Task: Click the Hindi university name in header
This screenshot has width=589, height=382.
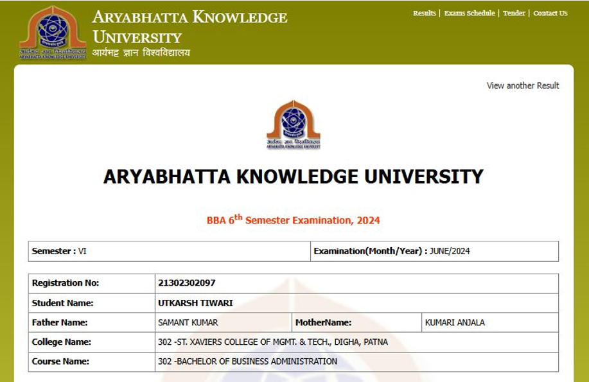Action: pyautogui.click(x=141, y=53)
